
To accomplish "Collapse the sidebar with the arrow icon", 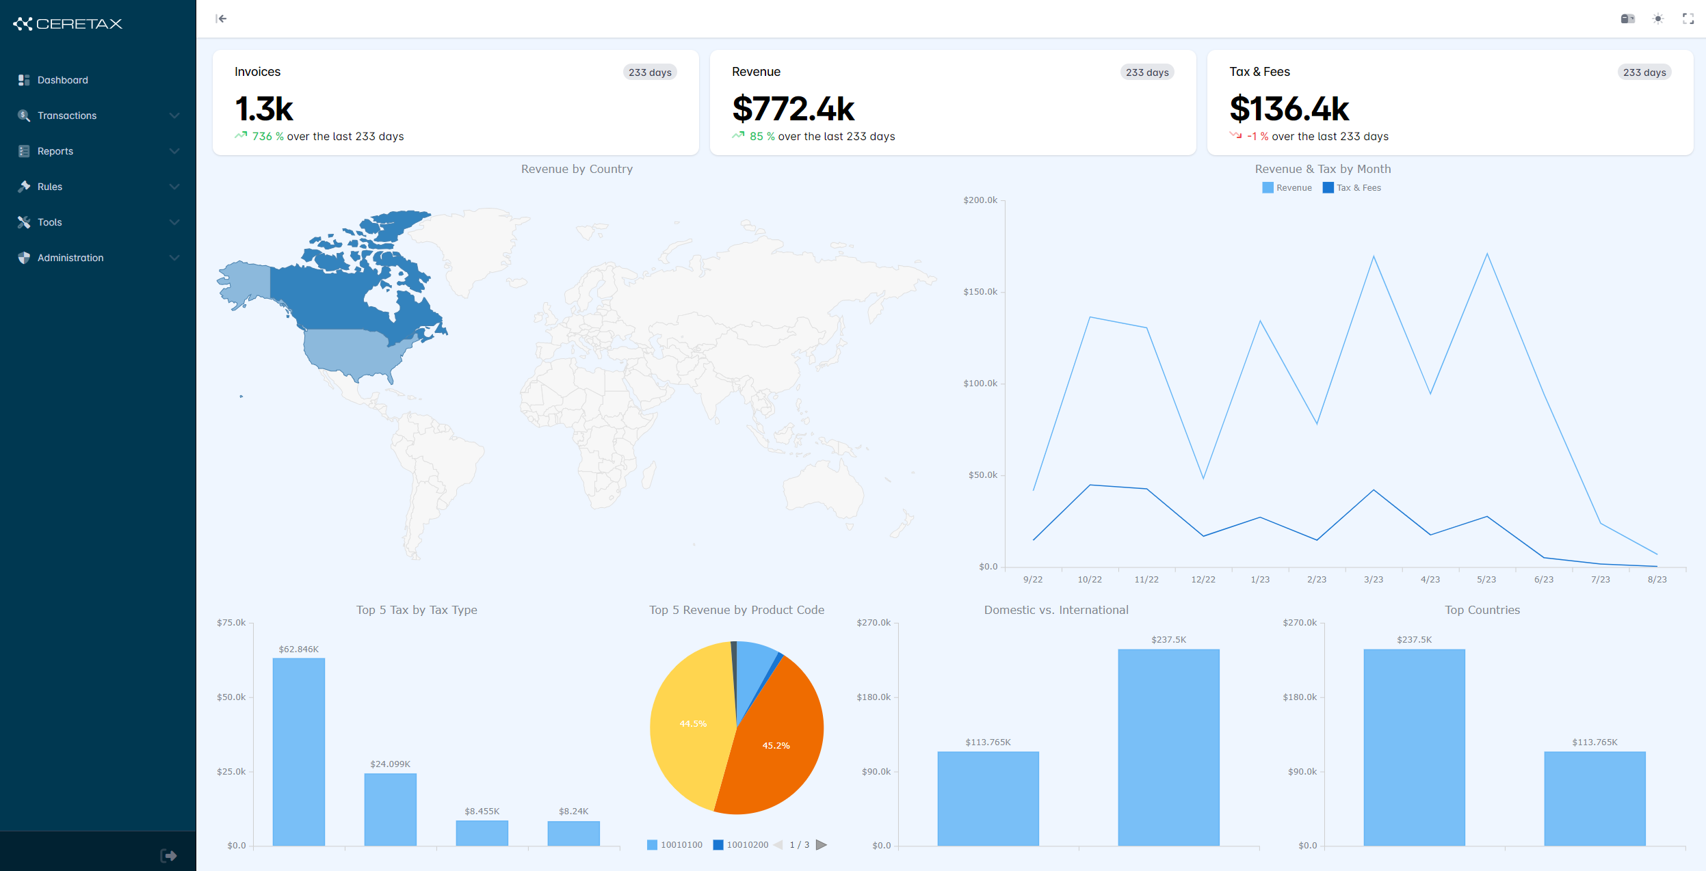I will click(x=221, y=18).
